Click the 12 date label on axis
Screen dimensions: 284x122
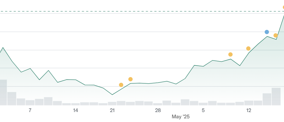click(249, 110)
